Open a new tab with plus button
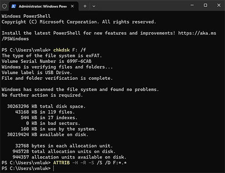This screenshot has width=225, height=173. (x=85, y=6)
